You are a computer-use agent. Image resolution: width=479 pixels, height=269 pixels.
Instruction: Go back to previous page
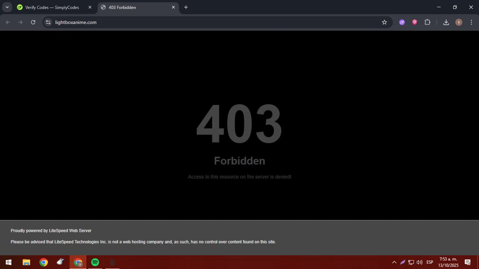[8, 22]
